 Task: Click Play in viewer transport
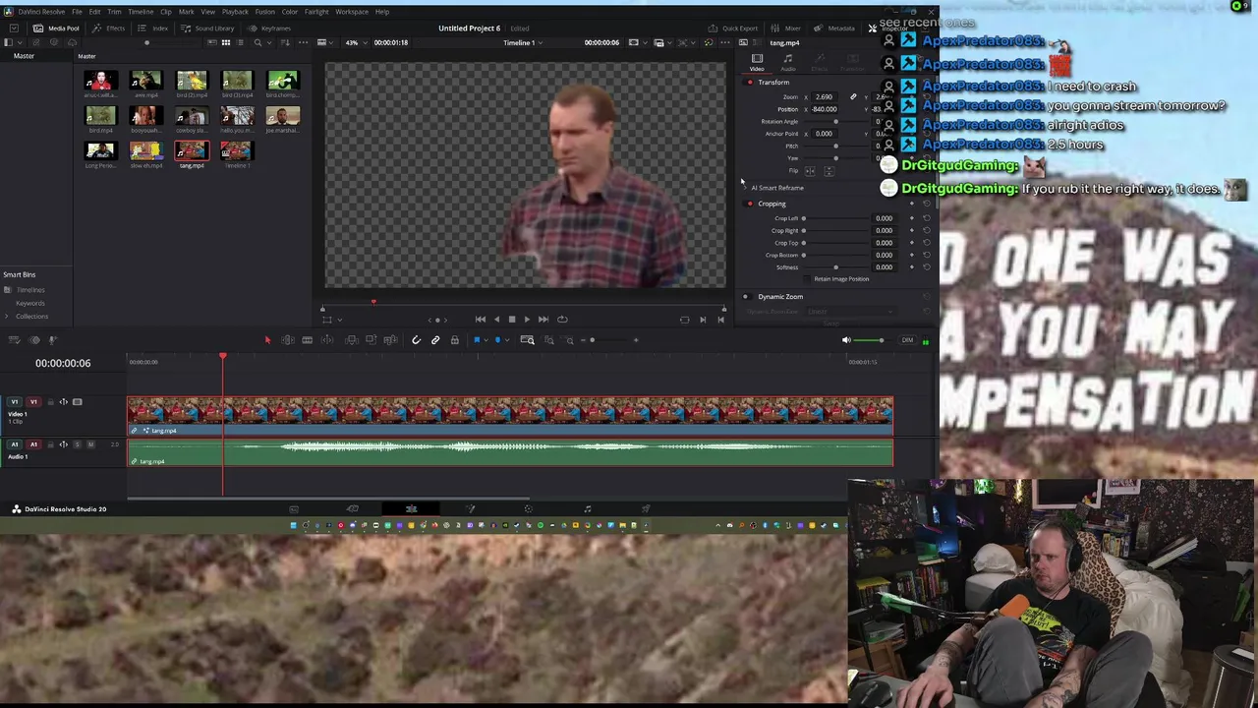pos(527,320)
